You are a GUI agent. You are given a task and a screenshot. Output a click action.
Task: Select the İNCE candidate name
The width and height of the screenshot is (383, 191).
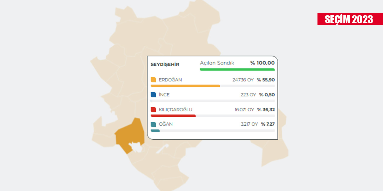pyautogui.click(x=164, y=95)
